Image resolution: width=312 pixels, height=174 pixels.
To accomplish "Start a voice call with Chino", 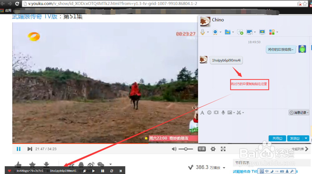I will click(x=202, y=32).
